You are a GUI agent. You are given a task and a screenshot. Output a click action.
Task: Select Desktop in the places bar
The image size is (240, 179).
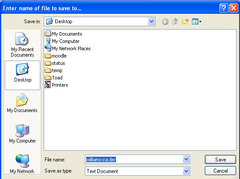click(22, 75)
